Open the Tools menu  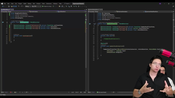pos(43,4)
